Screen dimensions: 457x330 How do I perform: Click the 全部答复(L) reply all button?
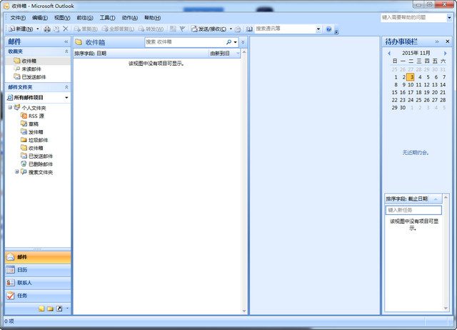click(118, 29)
